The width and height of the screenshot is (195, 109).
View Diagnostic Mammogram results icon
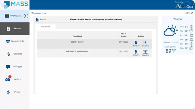tap(136, 52)
